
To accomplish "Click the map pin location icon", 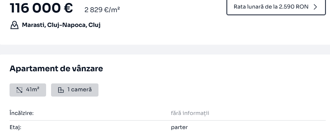I will point(14,25).
